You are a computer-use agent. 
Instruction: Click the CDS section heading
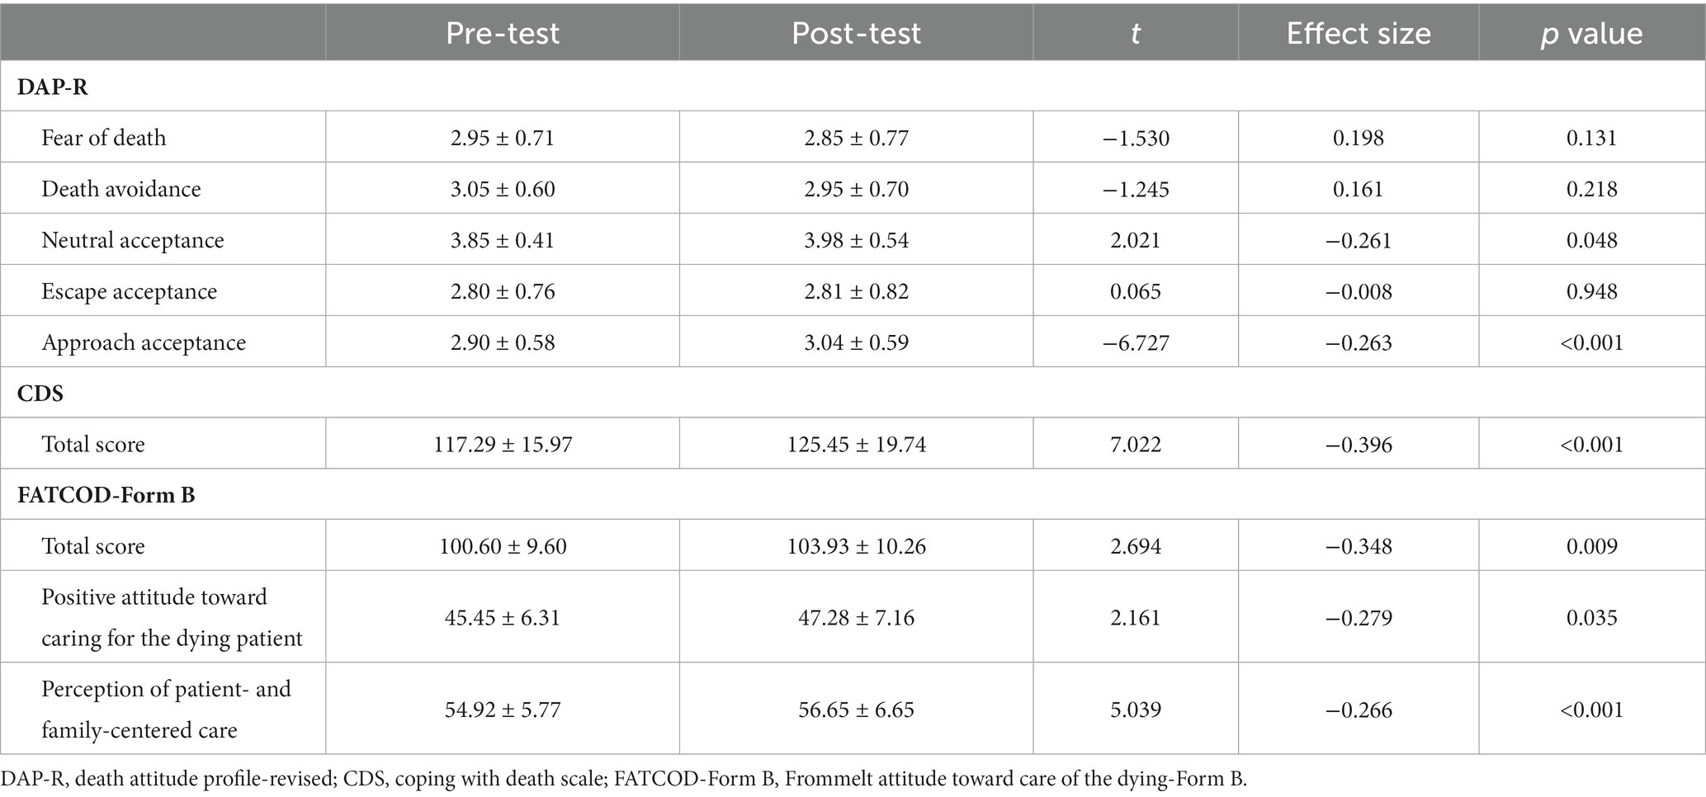point(40,394)
